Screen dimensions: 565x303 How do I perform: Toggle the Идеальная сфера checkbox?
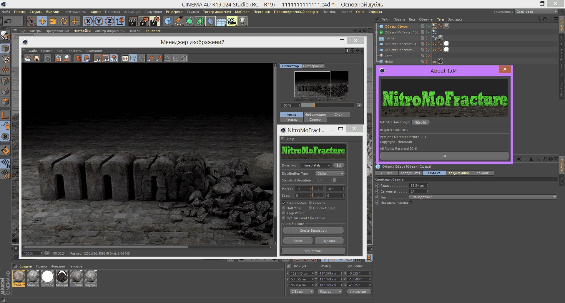tap(411, 202)
